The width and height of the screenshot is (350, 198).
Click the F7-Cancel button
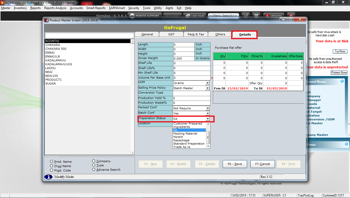coord(262,164)
